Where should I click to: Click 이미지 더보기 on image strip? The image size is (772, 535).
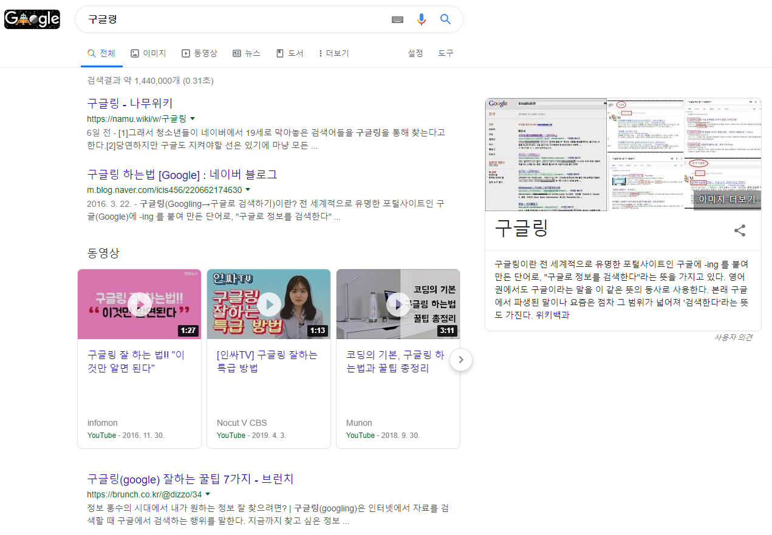click(727, 200)
